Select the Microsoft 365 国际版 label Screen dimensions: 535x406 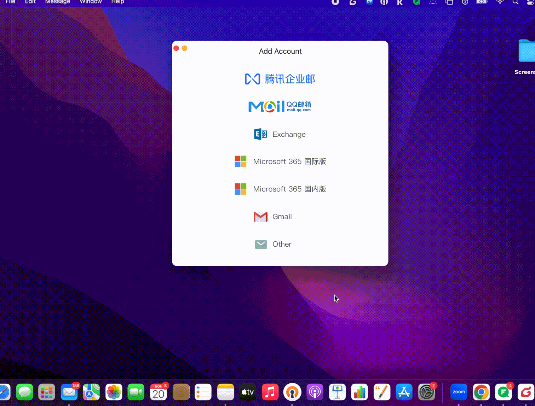289,161
